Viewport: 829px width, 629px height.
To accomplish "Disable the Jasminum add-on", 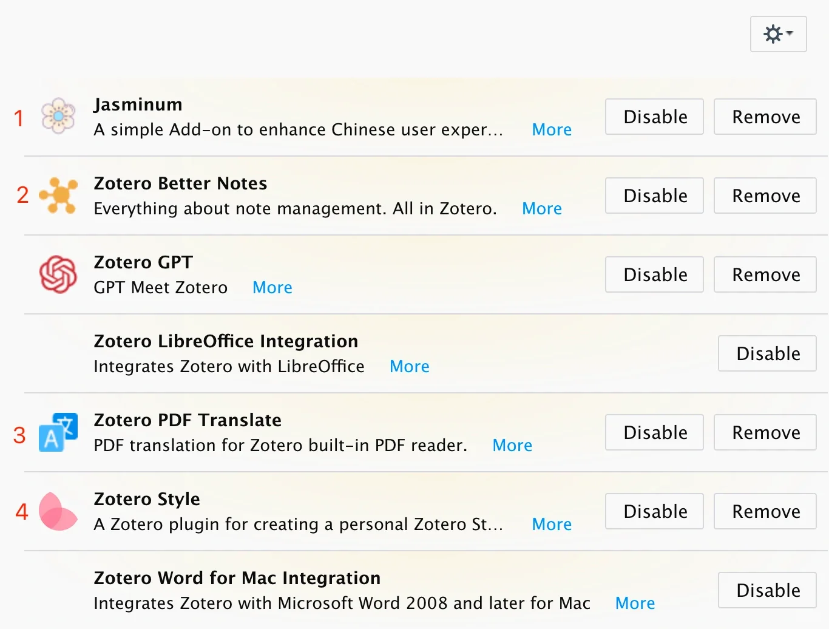I will click(654, 117).
